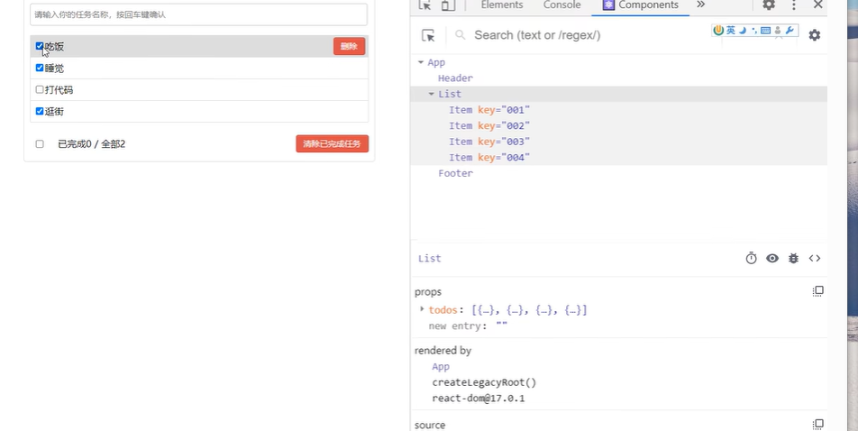Click the React select-element-in-page picker icon

point(428,35)
